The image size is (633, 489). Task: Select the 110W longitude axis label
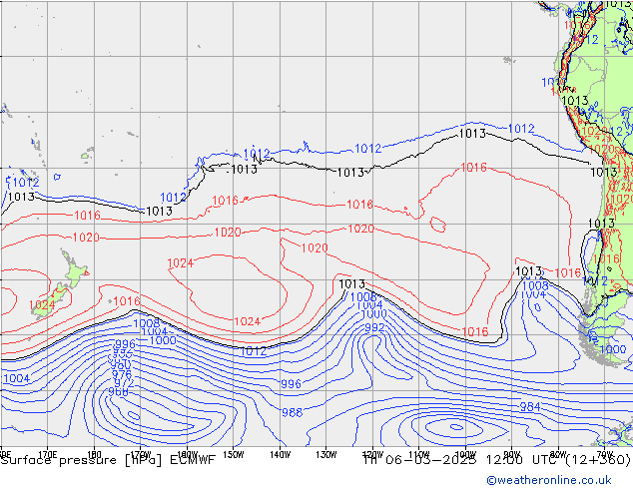click(x=419, y=454)
